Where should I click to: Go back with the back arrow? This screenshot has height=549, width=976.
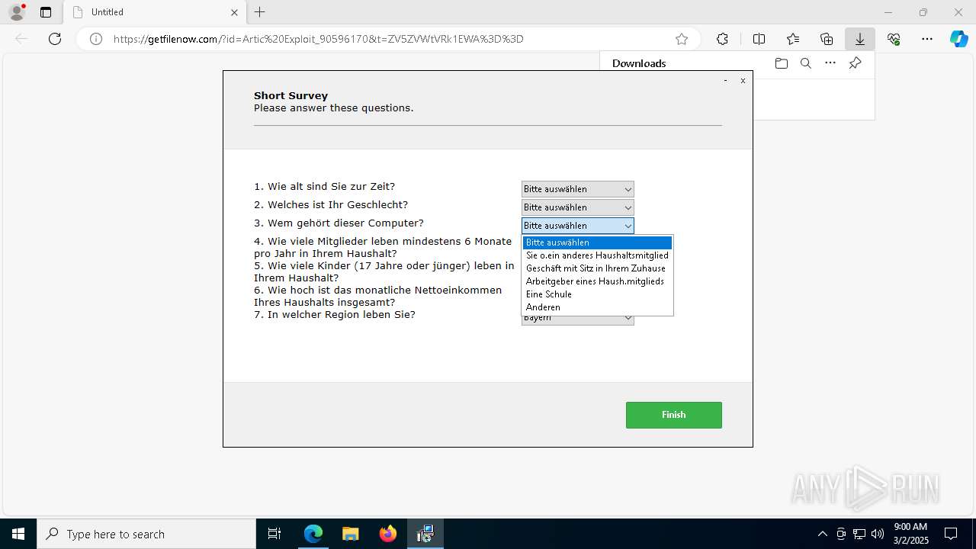click(x=21, y=39)
